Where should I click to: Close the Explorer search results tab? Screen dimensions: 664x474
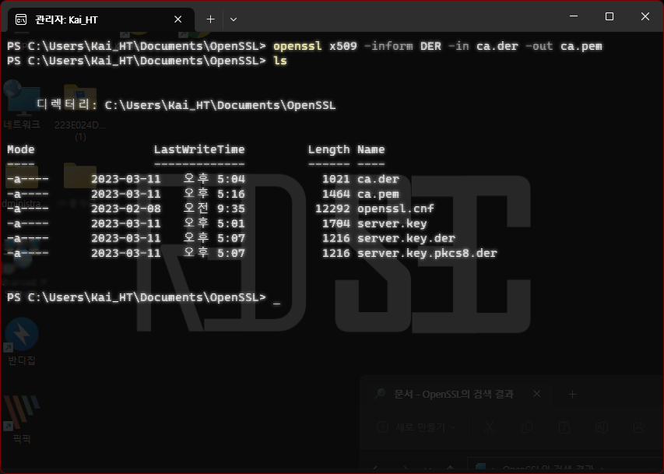(x=536, y=394)
